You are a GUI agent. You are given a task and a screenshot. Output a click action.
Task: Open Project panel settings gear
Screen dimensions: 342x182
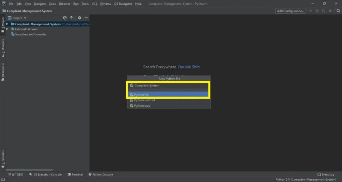80,18
